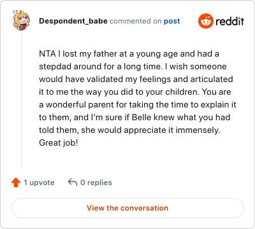Screen dimensions: 255x229
Task: Click the gray "commented on" text
Action: tap(136, 21)
